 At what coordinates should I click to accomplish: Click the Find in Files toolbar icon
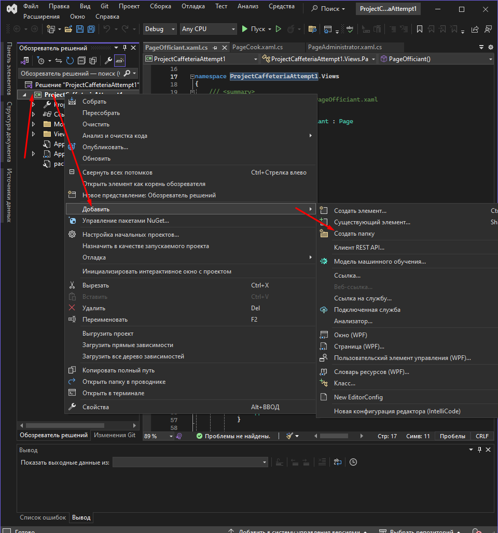[312, 29]
